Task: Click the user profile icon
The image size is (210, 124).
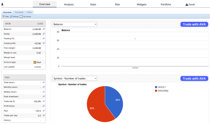Action: (2, 4)
